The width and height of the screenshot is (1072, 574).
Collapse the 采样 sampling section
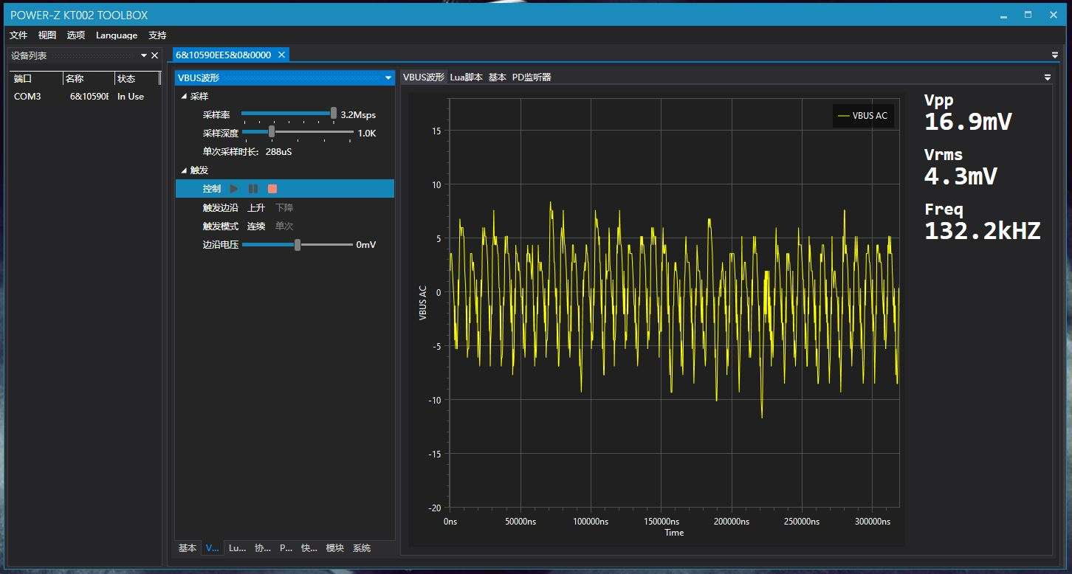pos(185,97)
